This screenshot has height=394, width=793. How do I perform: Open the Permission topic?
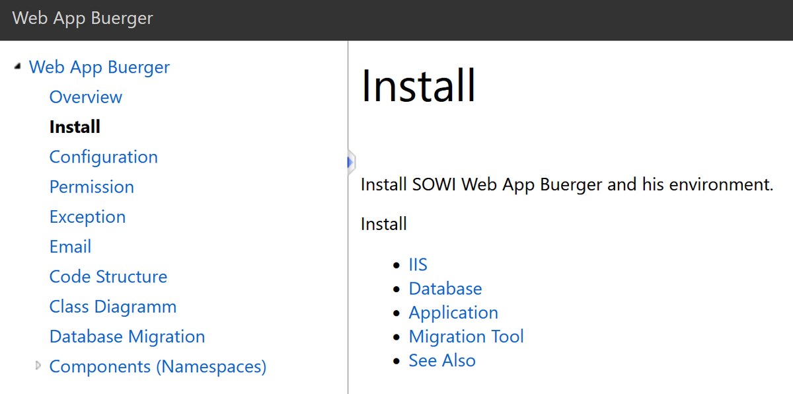92,186
